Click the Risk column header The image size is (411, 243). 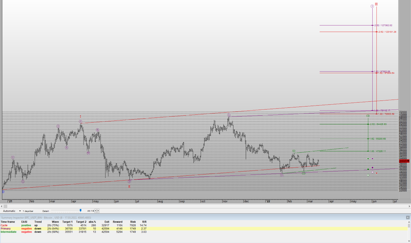133,222
